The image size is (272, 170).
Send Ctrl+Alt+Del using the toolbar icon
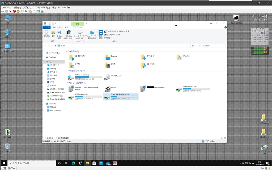[2, 11]
